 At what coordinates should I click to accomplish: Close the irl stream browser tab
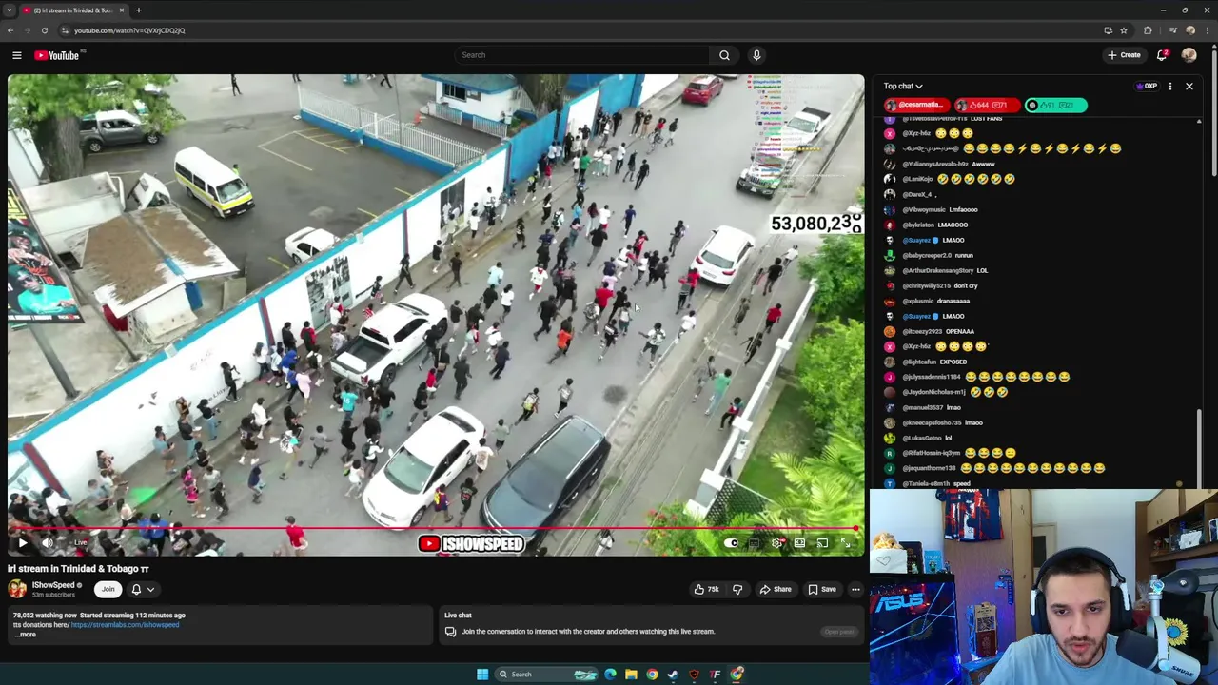[121, 10]
